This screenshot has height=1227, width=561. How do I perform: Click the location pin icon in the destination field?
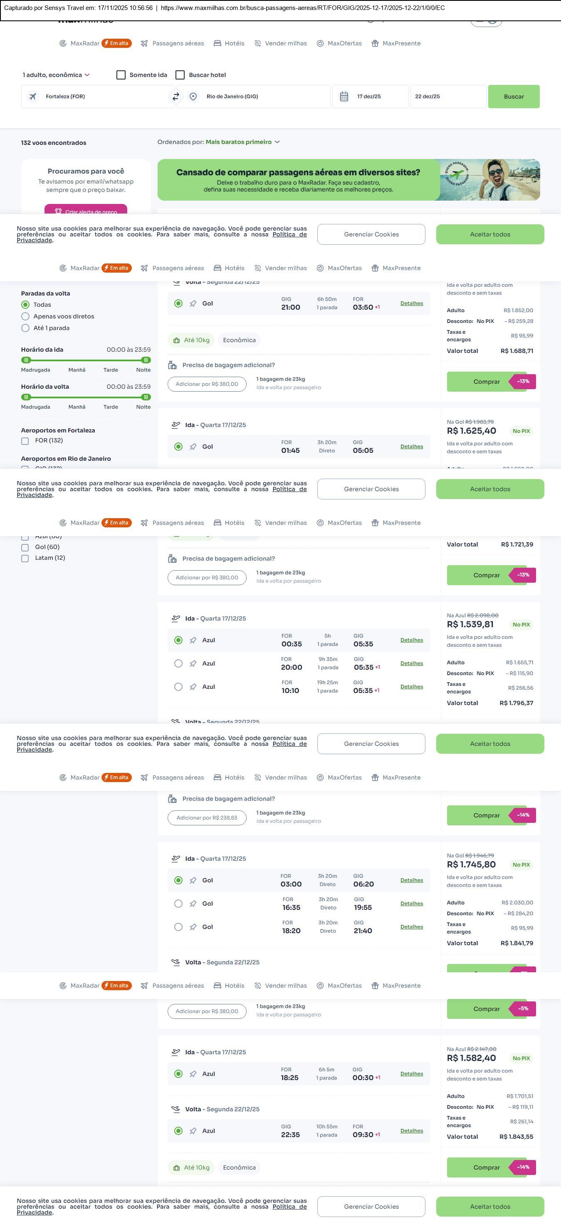click(x=193, y=97)
